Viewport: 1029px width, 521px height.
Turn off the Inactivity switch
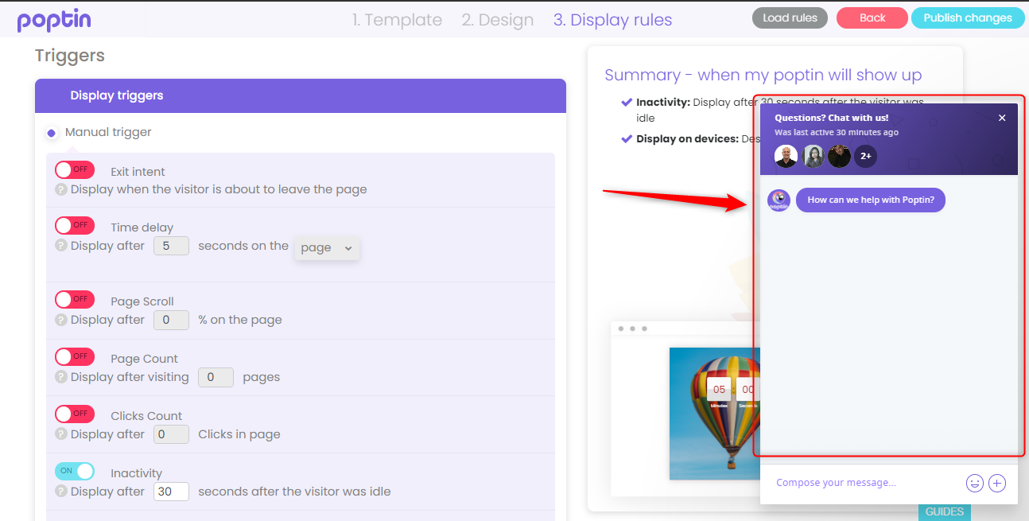tap(75, 471)
